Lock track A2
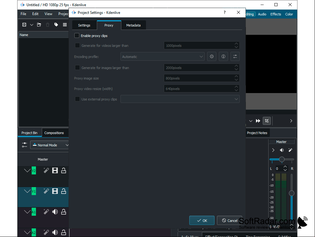 tap(64, 232)
